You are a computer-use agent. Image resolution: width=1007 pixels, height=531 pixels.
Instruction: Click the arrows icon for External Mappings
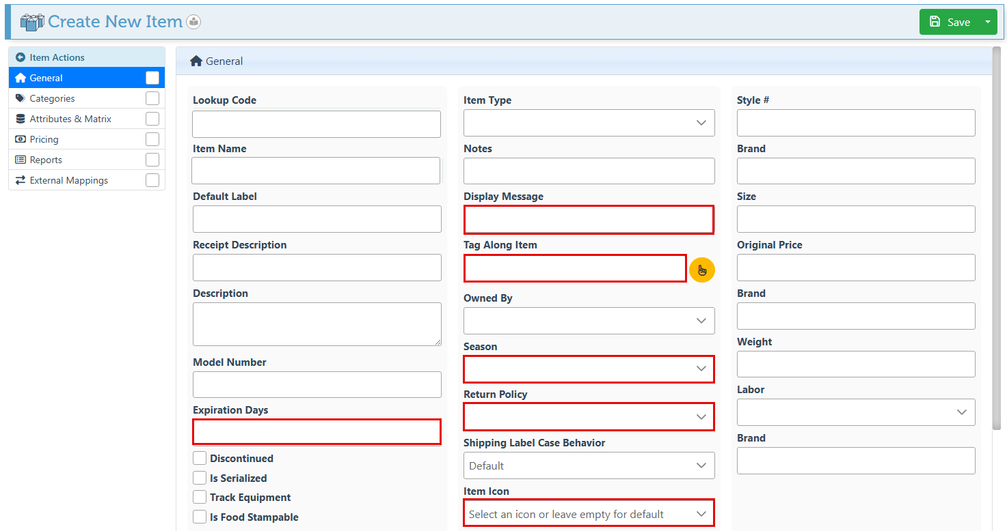click(20, 180)
